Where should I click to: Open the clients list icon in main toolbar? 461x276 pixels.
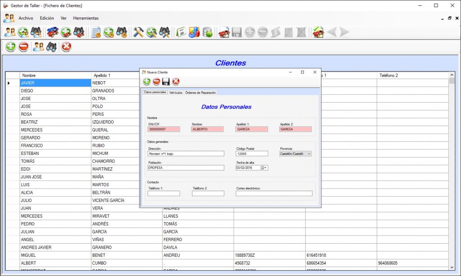tap(10, 32)
